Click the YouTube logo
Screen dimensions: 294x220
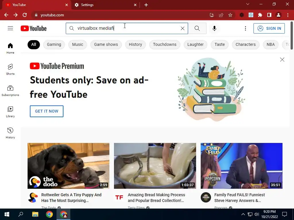pyautogui.click(x=34, y=28)
